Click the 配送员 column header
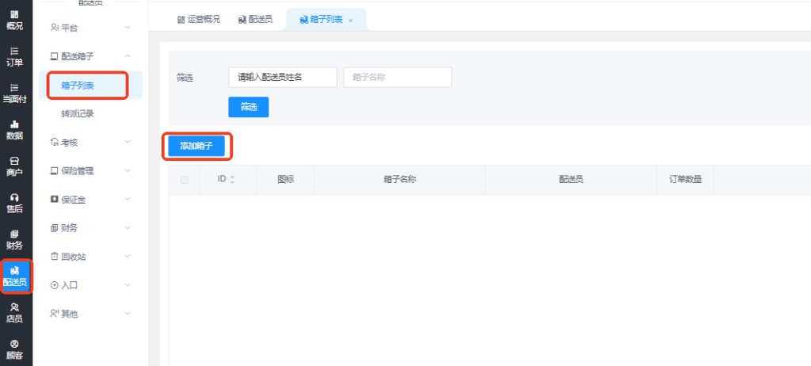Image resolution: width=811 pixels, height=366 pixels. [571, 180]
